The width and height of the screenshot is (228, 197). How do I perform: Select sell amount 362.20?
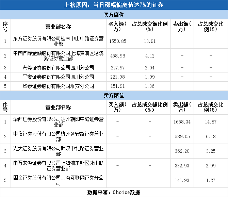[x=182, y=151]
